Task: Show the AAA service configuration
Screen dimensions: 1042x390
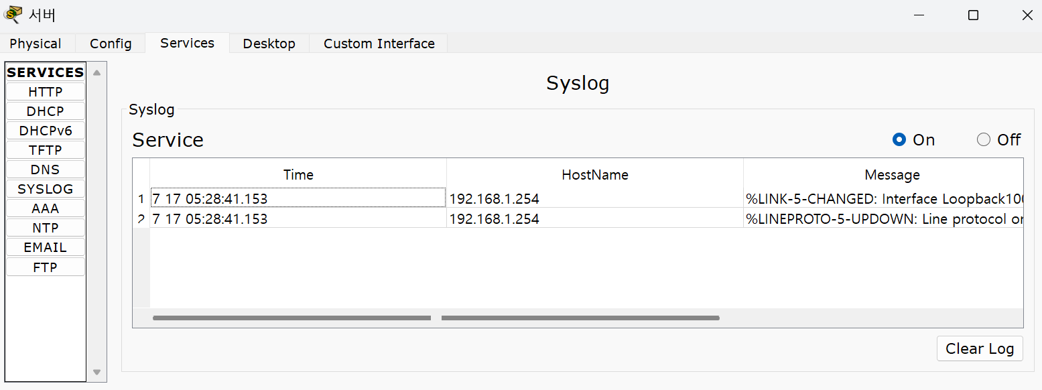Action: (x=46, y=208)
